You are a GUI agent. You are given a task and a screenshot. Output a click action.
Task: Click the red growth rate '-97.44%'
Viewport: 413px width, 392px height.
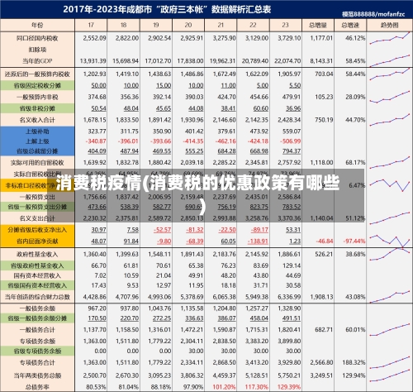(x=354, y=241)
